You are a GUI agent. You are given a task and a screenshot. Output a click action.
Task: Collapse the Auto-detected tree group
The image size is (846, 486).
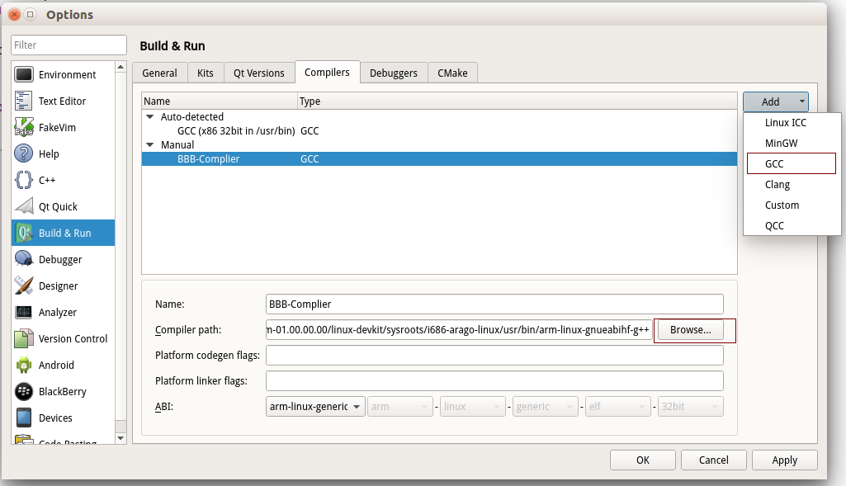[150, 116]
